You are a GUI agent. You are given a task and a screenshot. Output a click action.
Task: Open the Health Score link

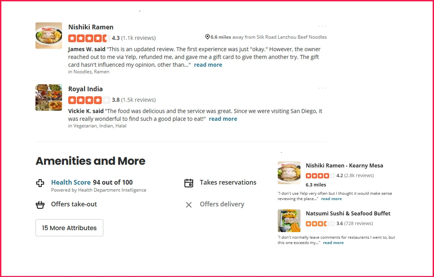point(71,182)
